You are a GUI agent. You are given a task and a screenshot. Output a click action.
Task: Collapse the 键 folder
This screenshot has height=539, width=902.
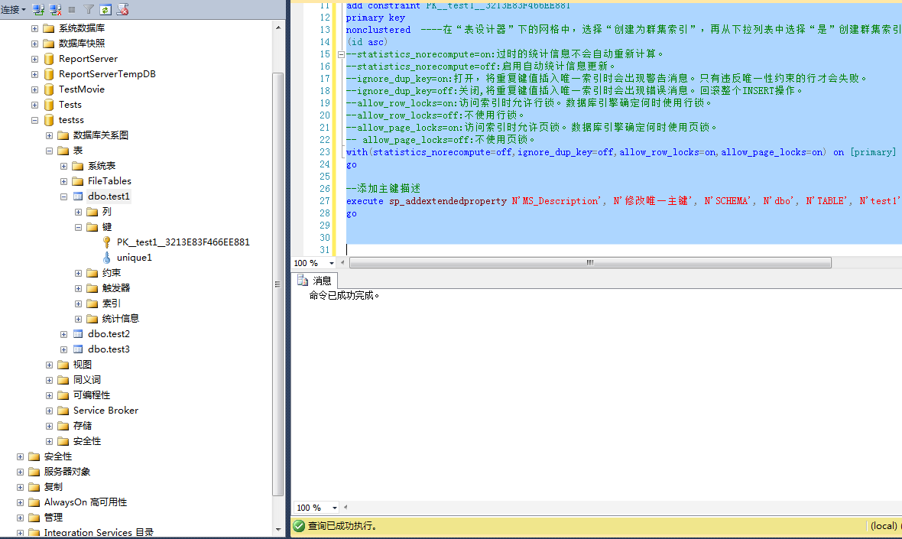[78, 226]
